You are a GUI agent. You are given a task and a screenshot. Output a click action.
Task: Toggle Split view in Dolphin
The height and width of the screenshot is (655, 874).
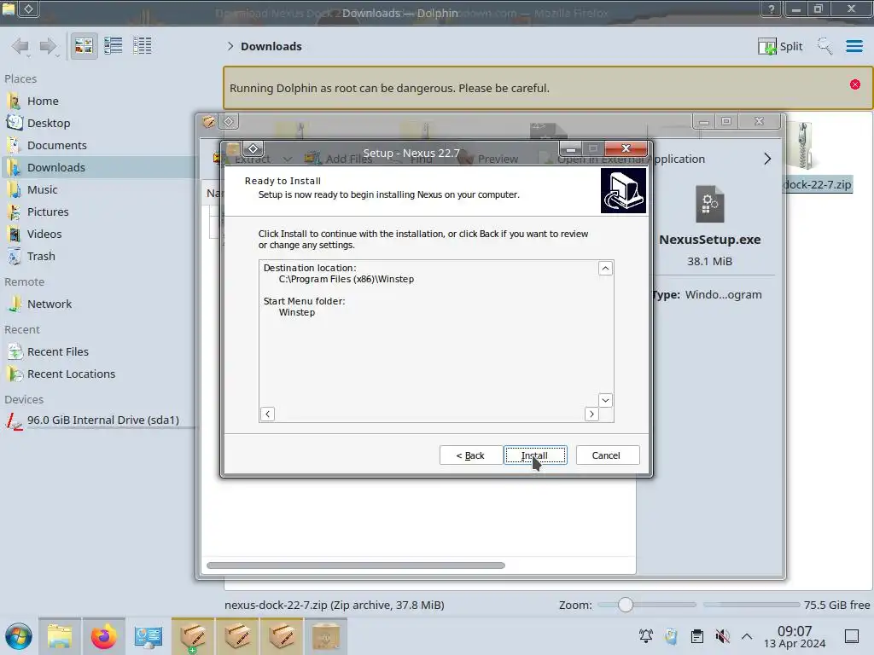tap(780, 46)
